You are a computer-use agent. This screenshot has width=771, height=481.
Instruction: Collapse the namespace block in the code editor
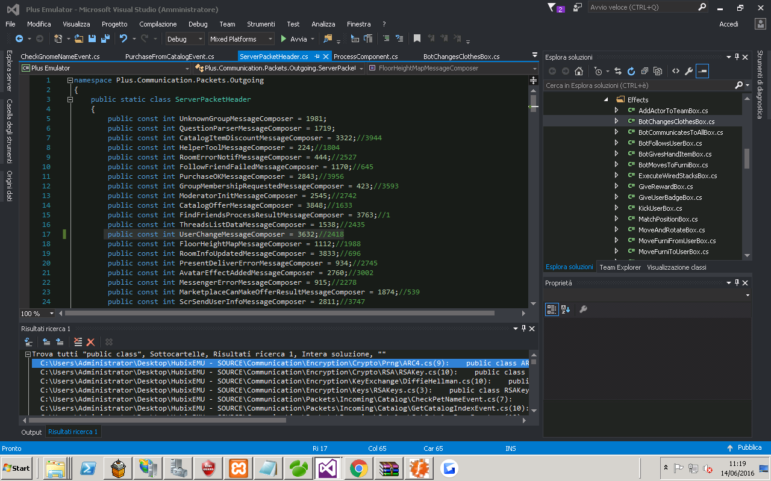click(70, 80)
